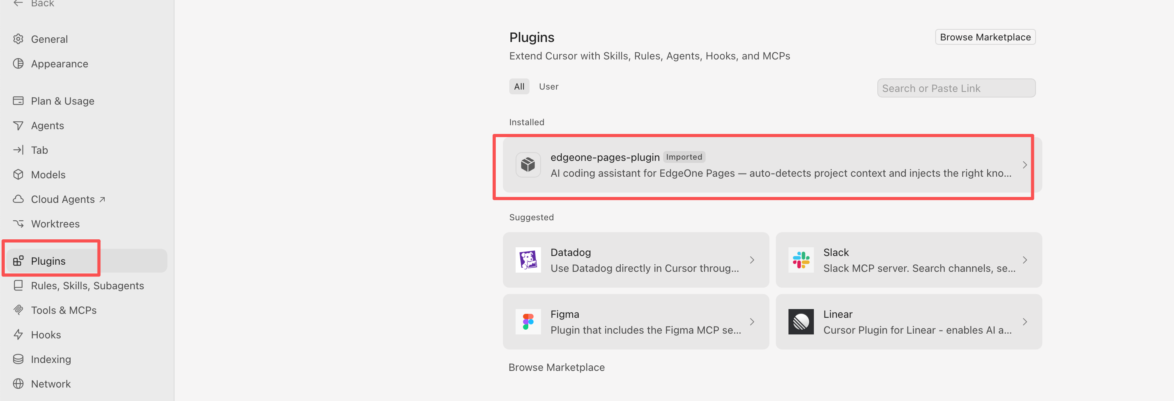This screenshot has width=1174, height=401.
Task: Click the Models cube icon
Action: (x=18, y=175)
